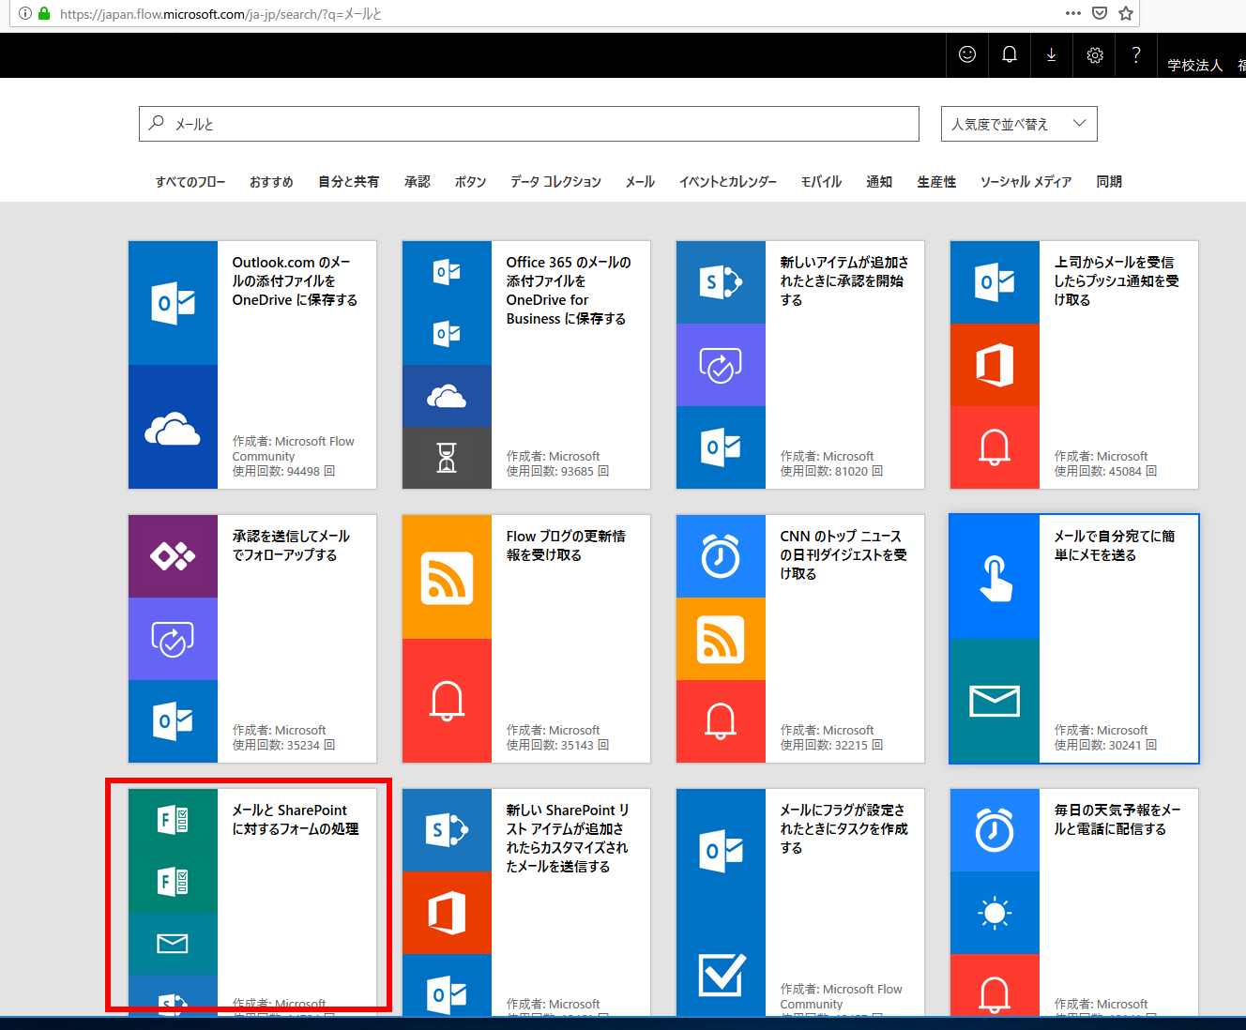Click the help question mark icon
Image resolution: width=1246 pixels, height=1030 pixels.
1136,54
